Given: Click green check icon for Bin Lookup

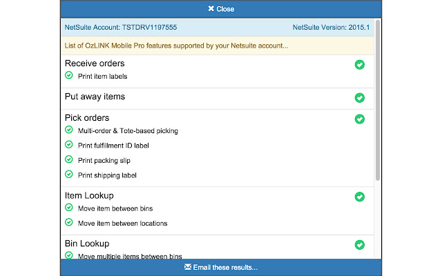Looking at the screenshot, I should click(x=359, y=245).
